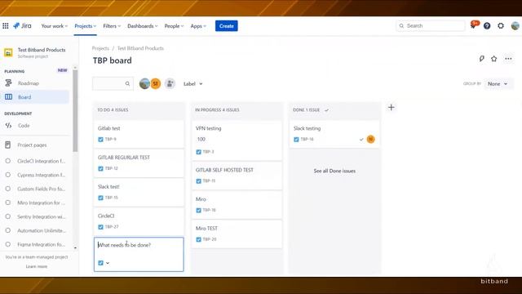This screenshot has height=294, width=522.
Task: Open the Dashboards dropdown menu
Action: point(143,26)
